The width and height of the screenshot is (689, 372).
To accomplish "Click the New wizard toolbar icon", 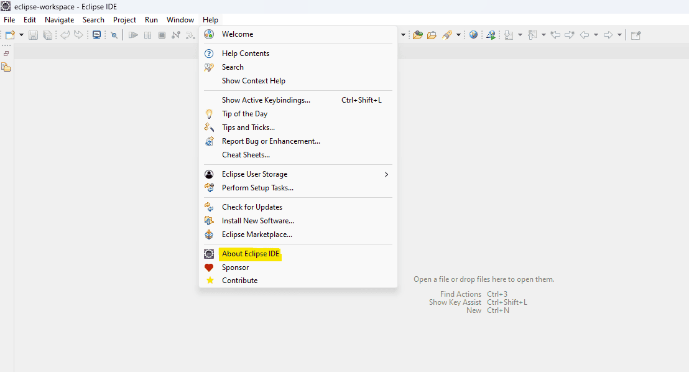I will 10,35.
